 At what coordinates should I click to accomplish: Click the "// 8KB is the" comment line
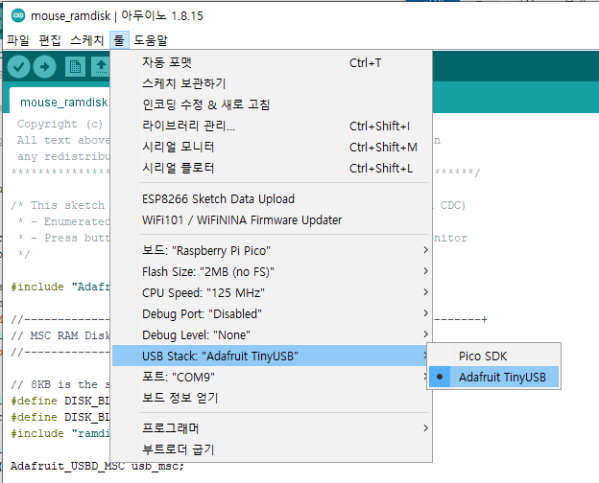coord(60,384)
